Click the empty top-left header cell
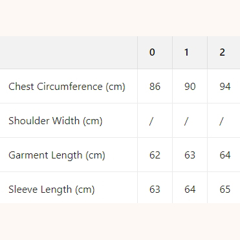Viewport: 240px width, 240px height. tap(69, 52)
